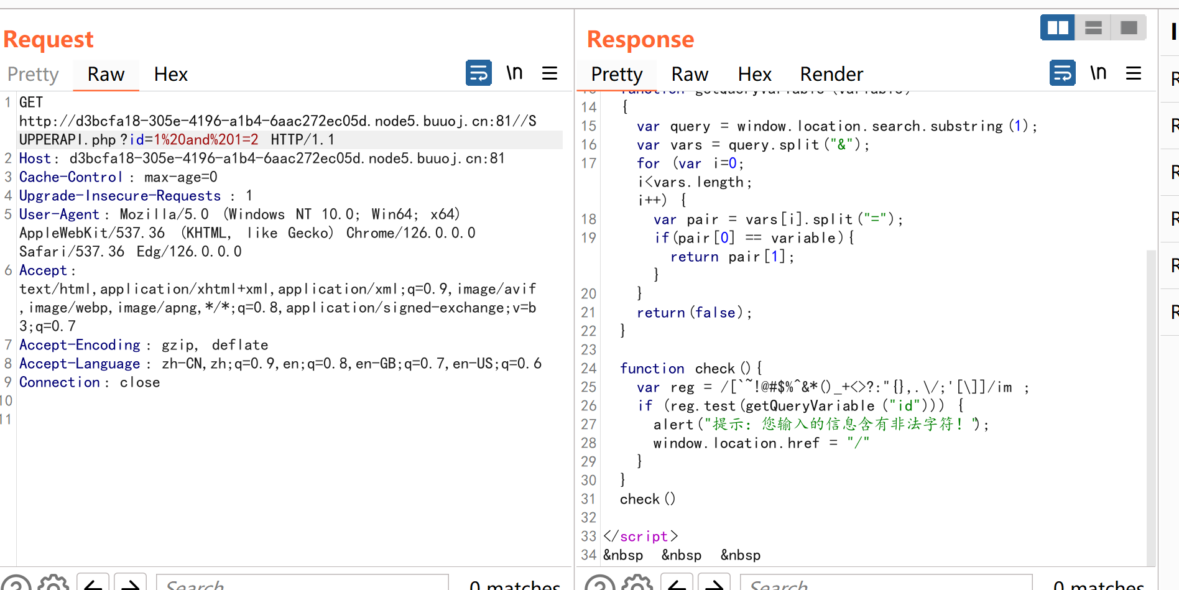Select combined single-pane layout view
Image resolution: width=1179 pixels, height=590 pixels.
1129,27
